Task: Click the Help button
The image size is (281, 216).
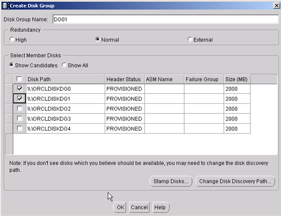Action: (x=160, y=207)
